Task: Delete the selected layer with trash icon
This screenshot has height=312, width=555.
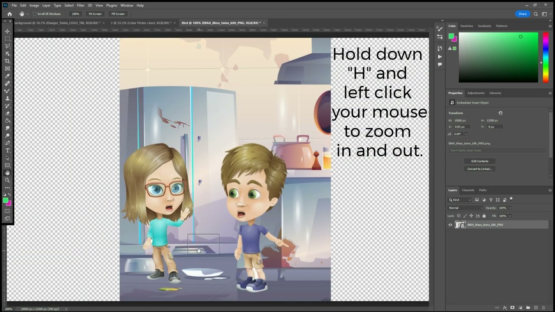Action: coord(544,308)
